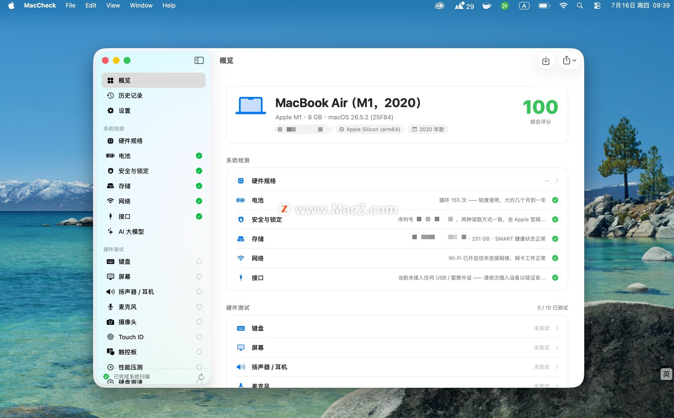This screenshot has height=418, width=674.
Task: Click the 电池 battery icon in sidebar
Action: [111, 156]
